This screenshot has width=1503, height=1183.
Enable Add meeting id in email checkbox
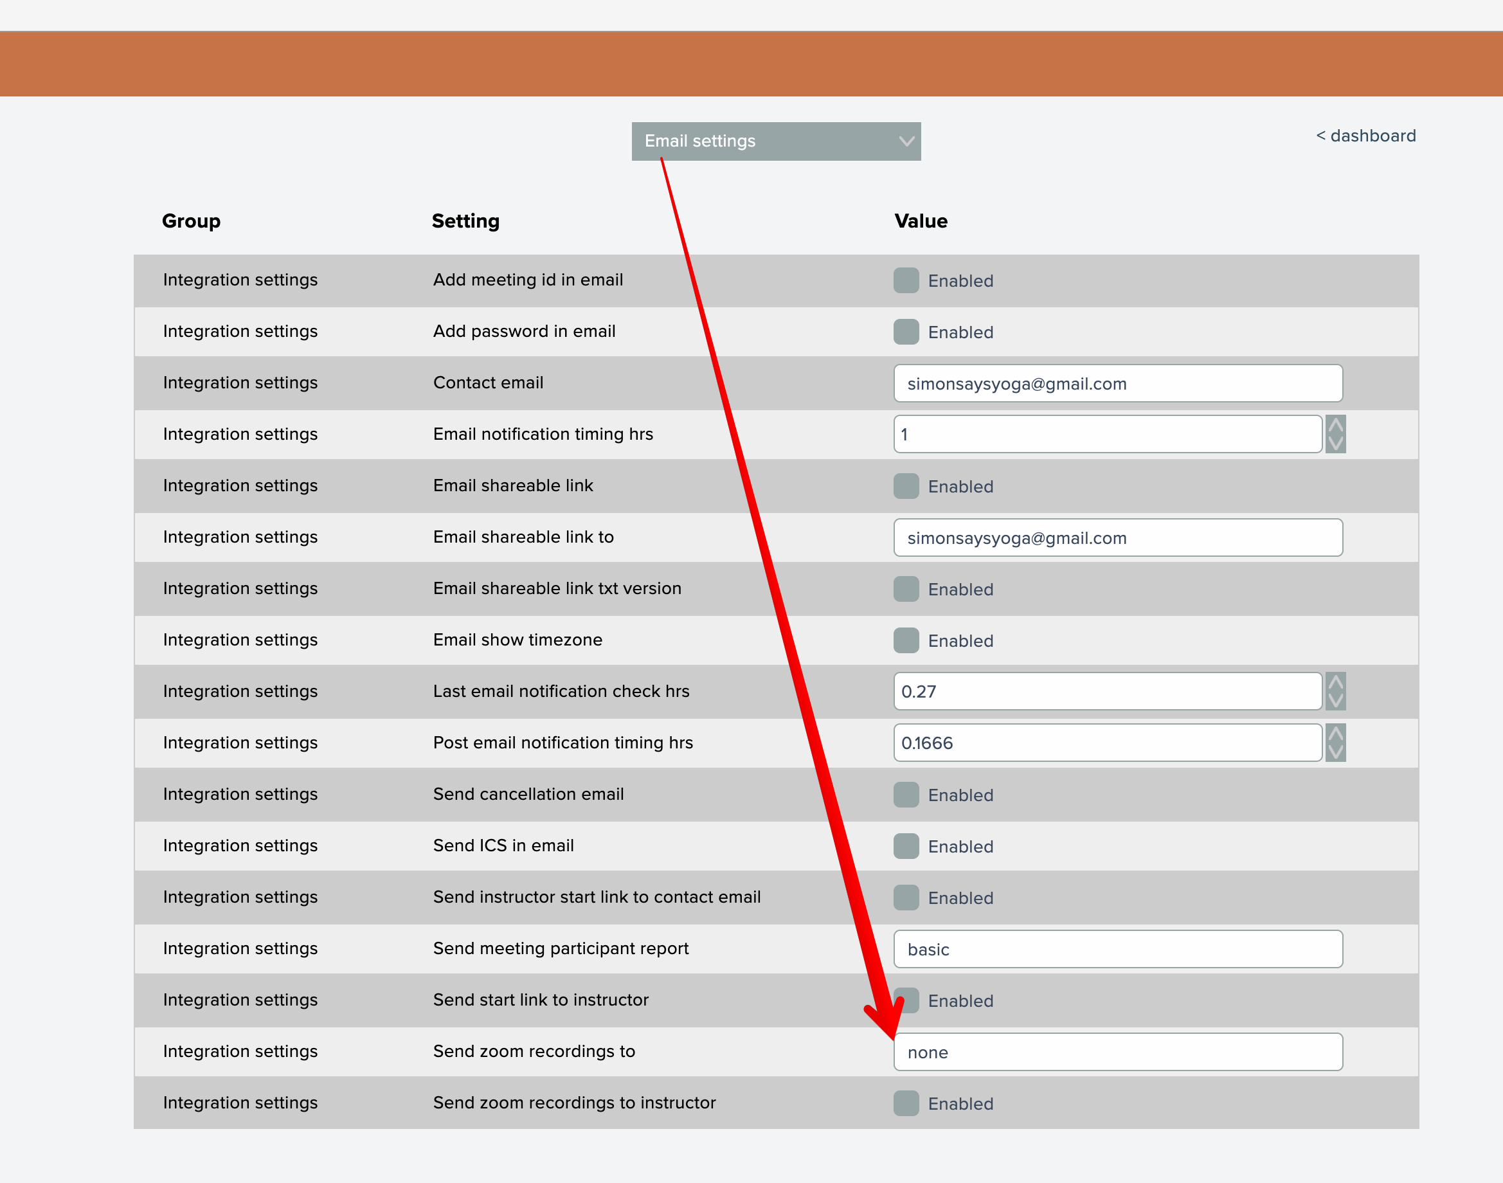click(x=905, y=280)
